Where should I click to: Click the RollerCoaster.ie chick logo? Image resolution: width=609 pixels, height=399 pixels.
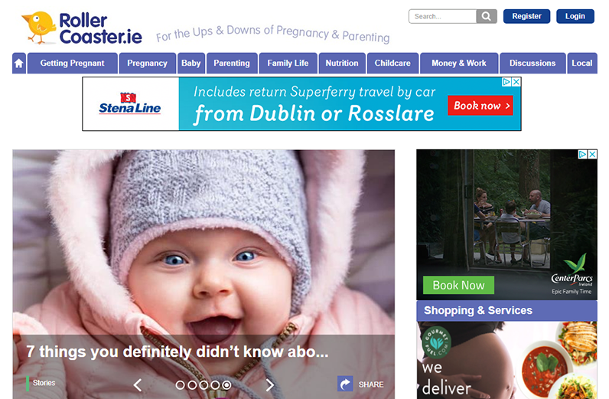pos(39,28)
